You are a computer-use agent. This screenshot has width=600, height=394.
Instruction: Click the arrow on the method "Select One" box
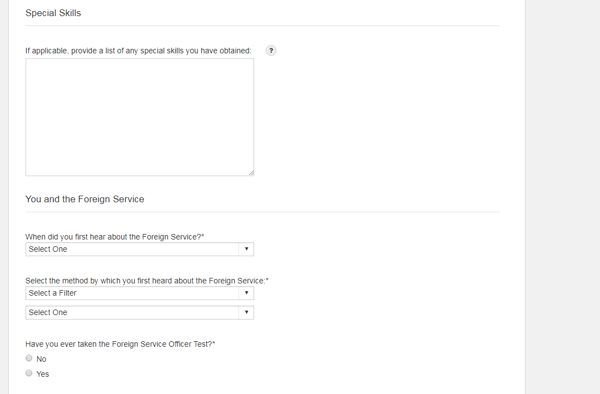tap(246, 313)
